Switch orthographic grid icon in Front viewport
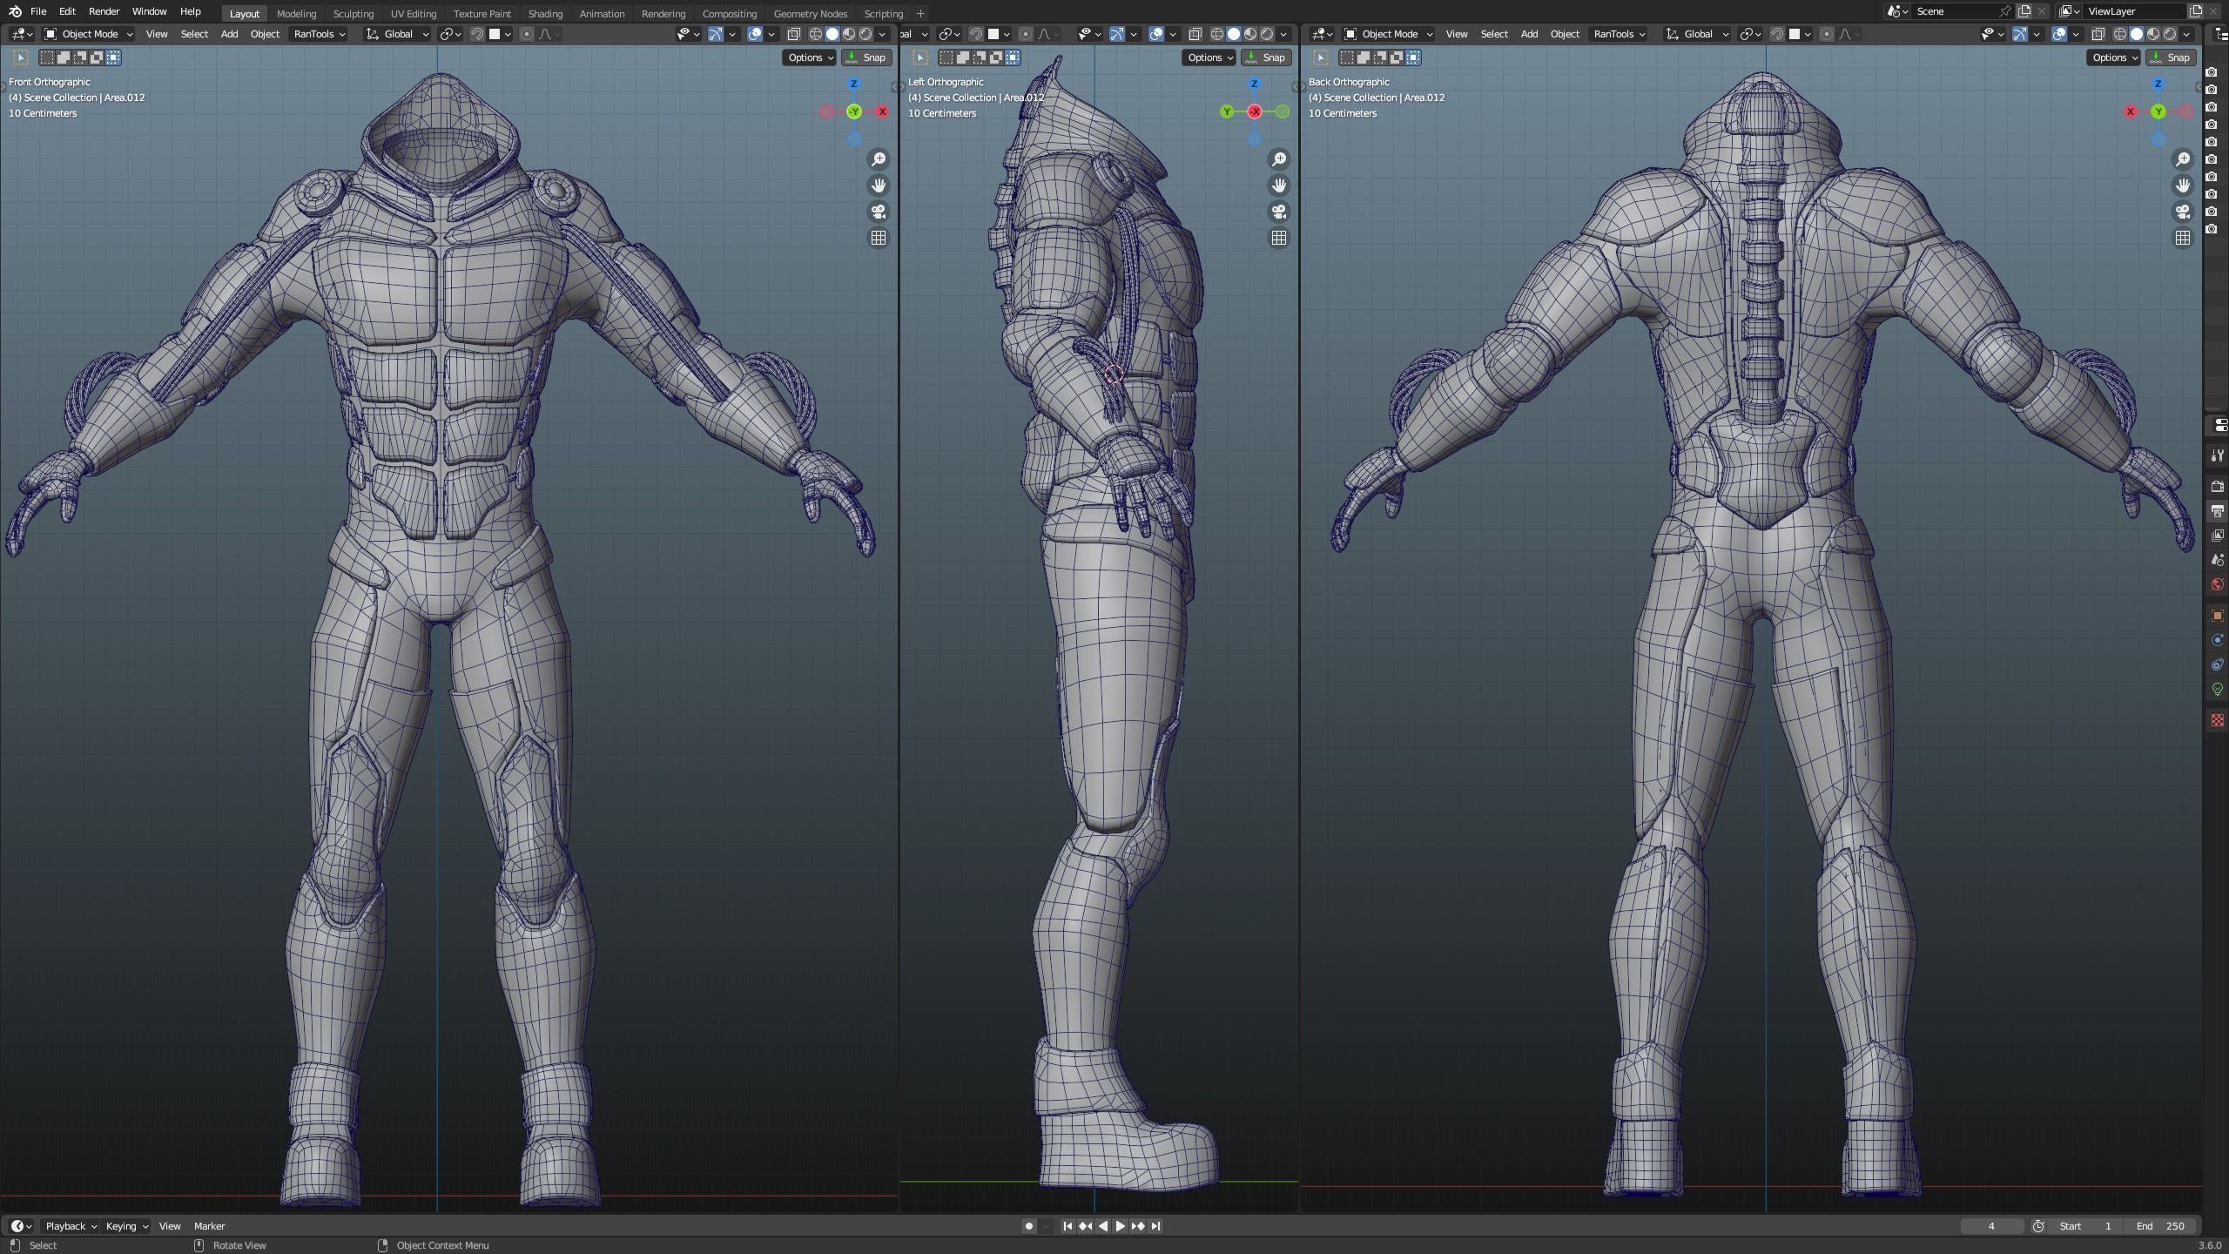This screenshot has width=2229, height=1254. pyautogui.click(x=879, y=238)
